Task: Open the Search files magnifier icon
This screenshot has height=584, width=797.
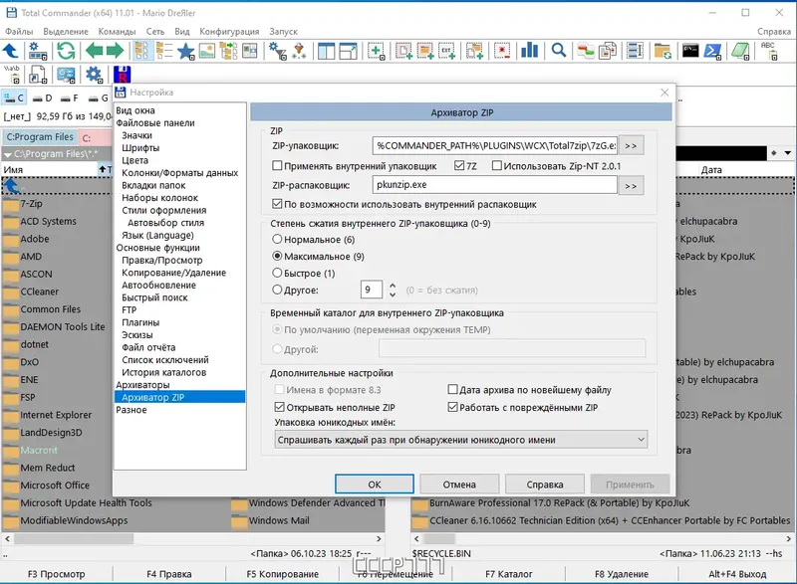Action: (x=559, y=48)
